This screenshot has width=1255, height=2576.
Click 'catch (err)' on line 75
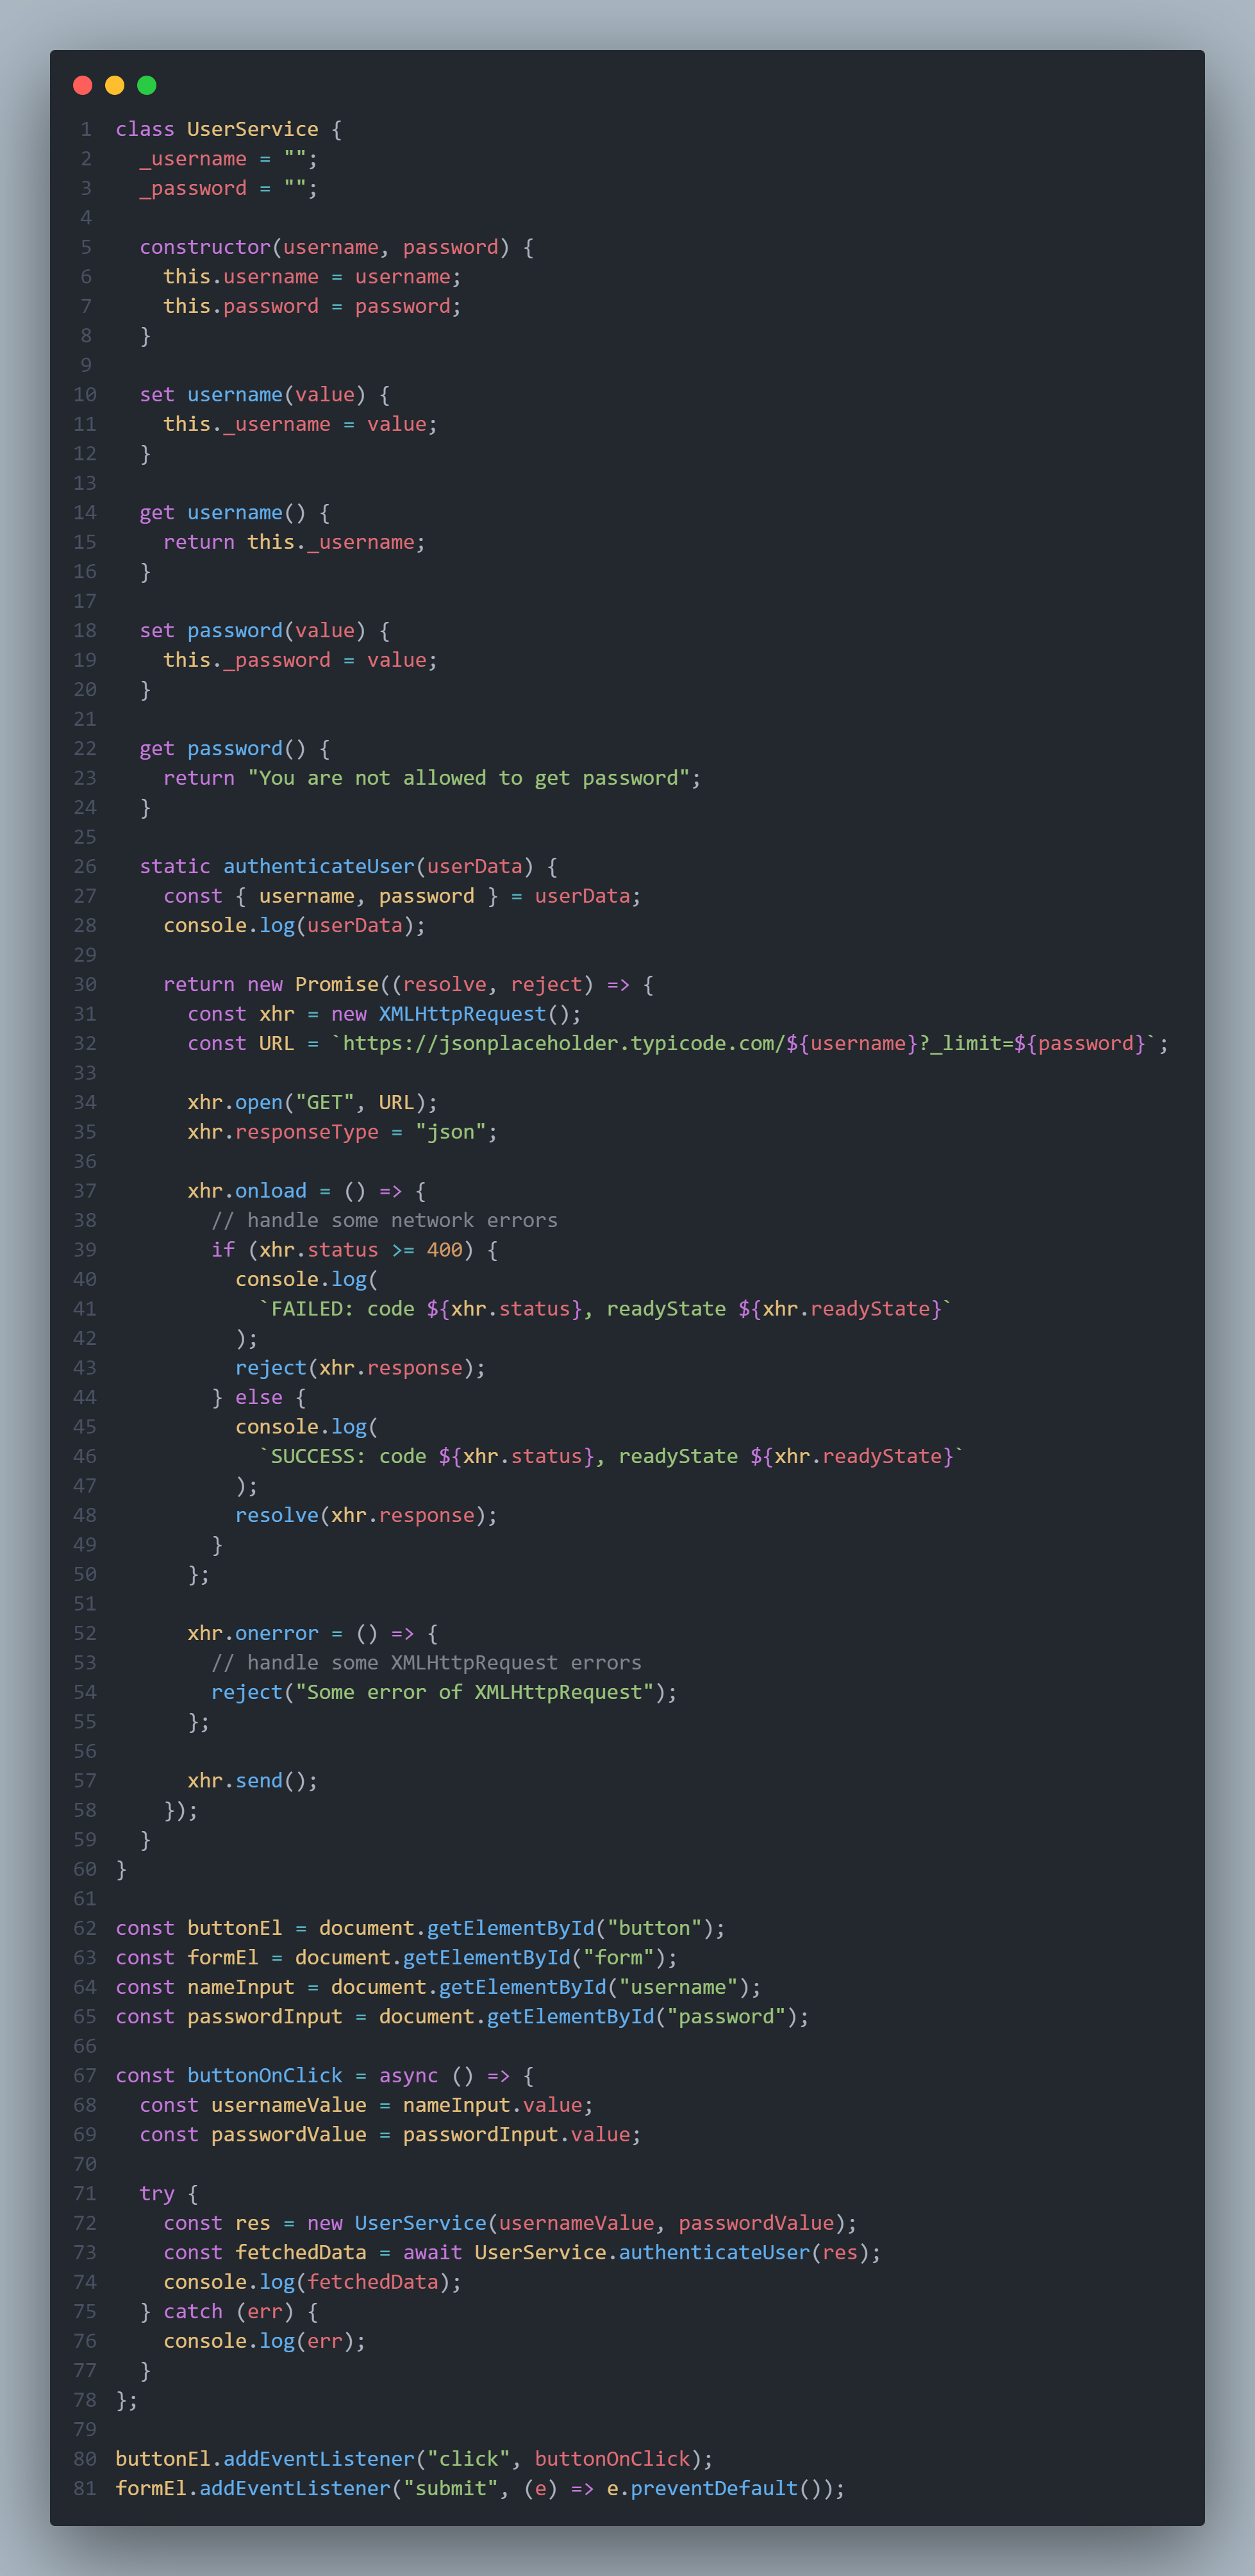[229, 2312]
